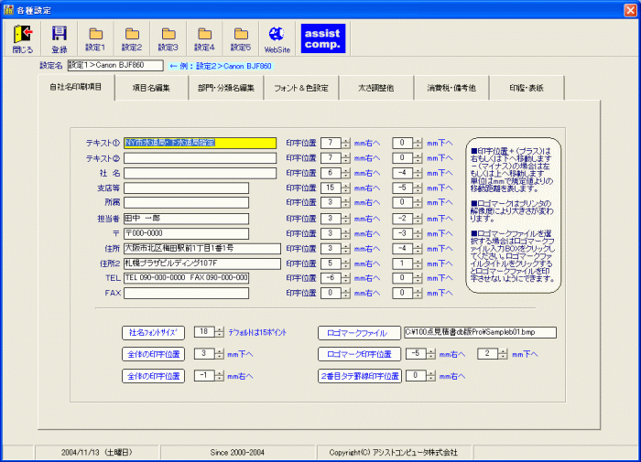Screen dimensions: 641x462
Task: Adjust ロゴマーク印字位置 mm右へ spinner
Action: tap(431, 354)
